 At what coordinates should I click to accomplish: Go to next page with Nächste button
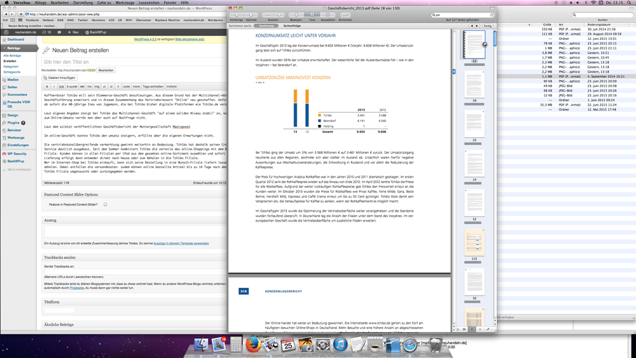(x=250, y=15)
